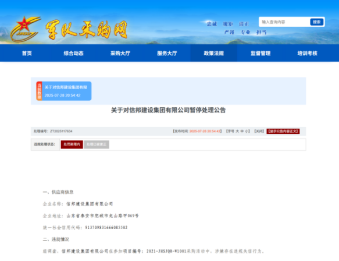
Task: Select the gray 处理已被更正 status tag
Action: (97, 144)
